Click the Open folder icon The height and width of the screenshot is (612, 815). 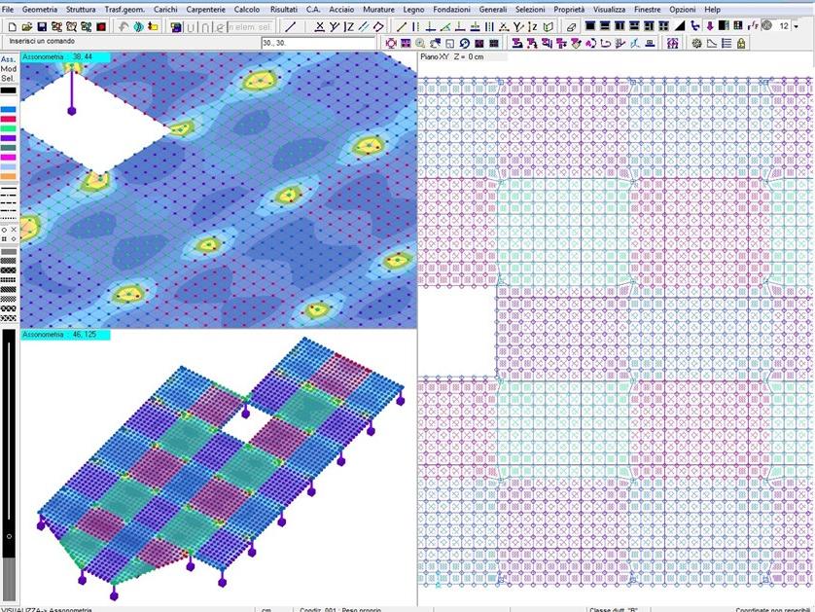[26, 26]
